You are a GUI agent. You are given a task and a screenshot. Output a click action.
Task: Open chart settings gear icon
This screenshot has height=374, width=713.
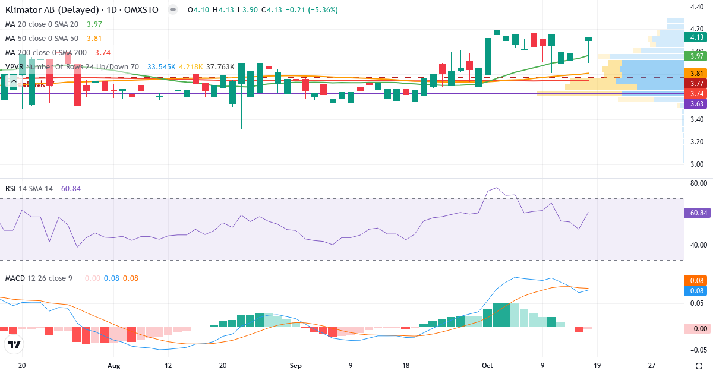[x=699, y=366]
